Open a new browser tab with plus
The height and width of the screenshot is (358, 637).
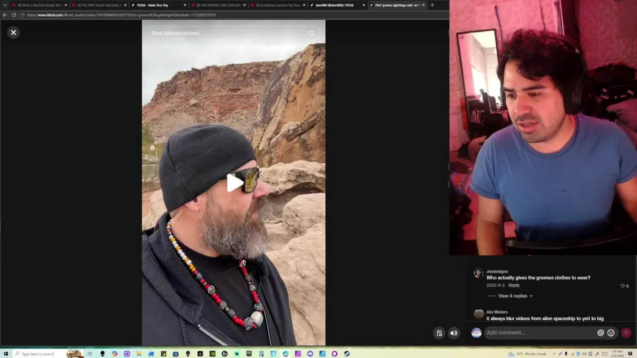coord(432,5)
